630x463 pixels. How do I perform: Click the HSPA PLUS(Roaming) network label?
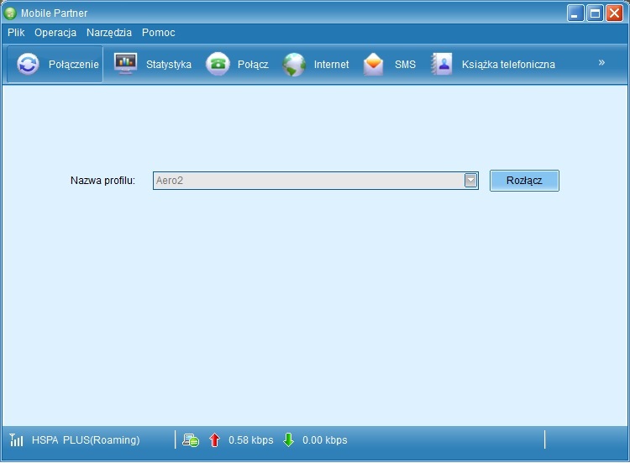pos(86,439)
